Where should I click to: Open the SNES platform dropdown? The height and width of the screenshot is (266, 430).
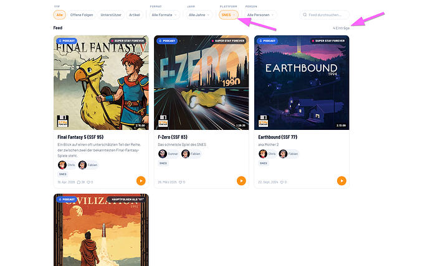pyautogui.click(x=229, y=15)
